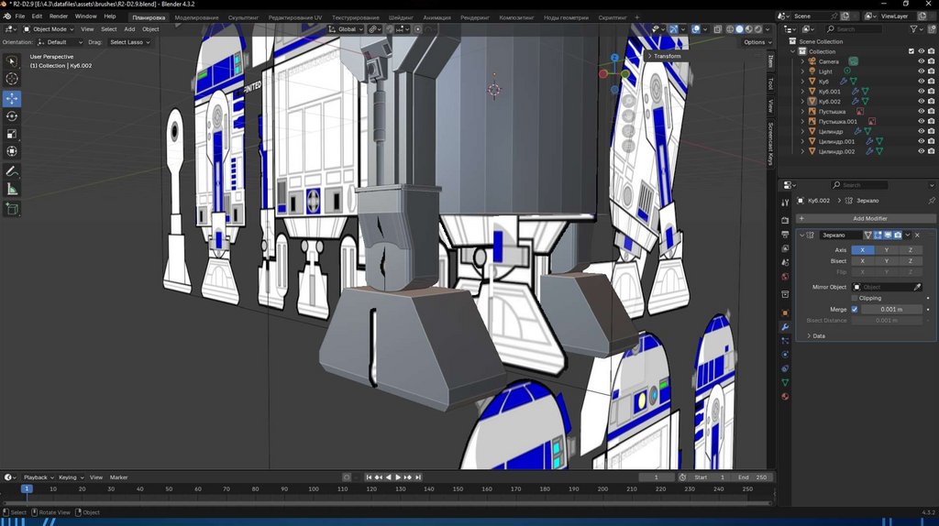Select the Measure tool

click(x=12, y=190)
